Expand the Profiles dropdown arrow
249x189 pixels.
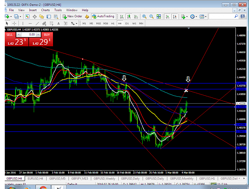pyautogui.click(x=20, y=17)
